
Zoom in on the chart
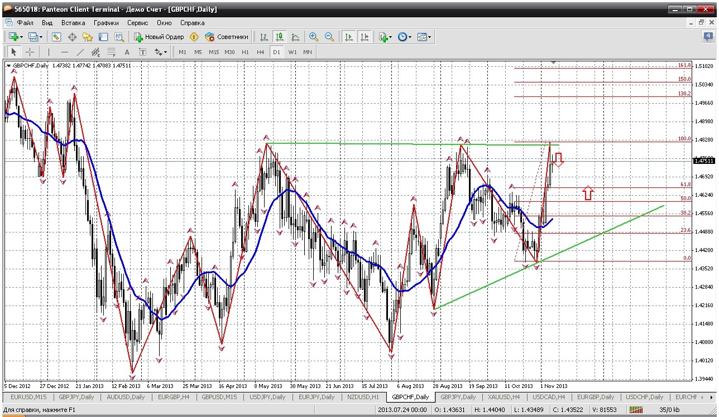point(314,37)
